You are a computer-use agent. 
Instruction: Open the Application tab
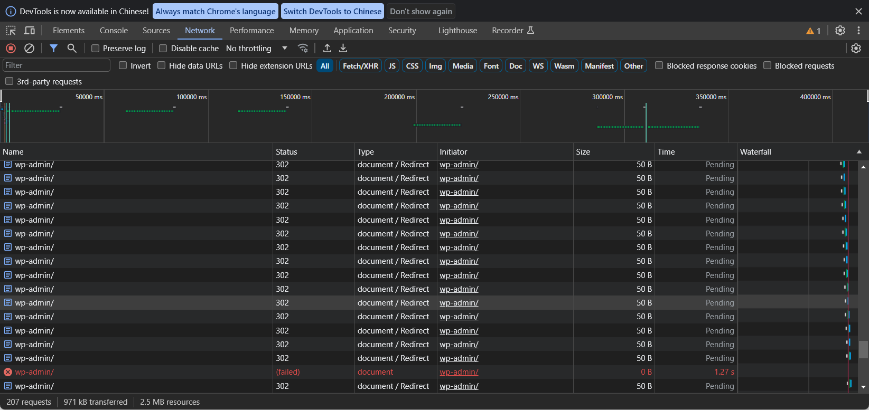353,31
